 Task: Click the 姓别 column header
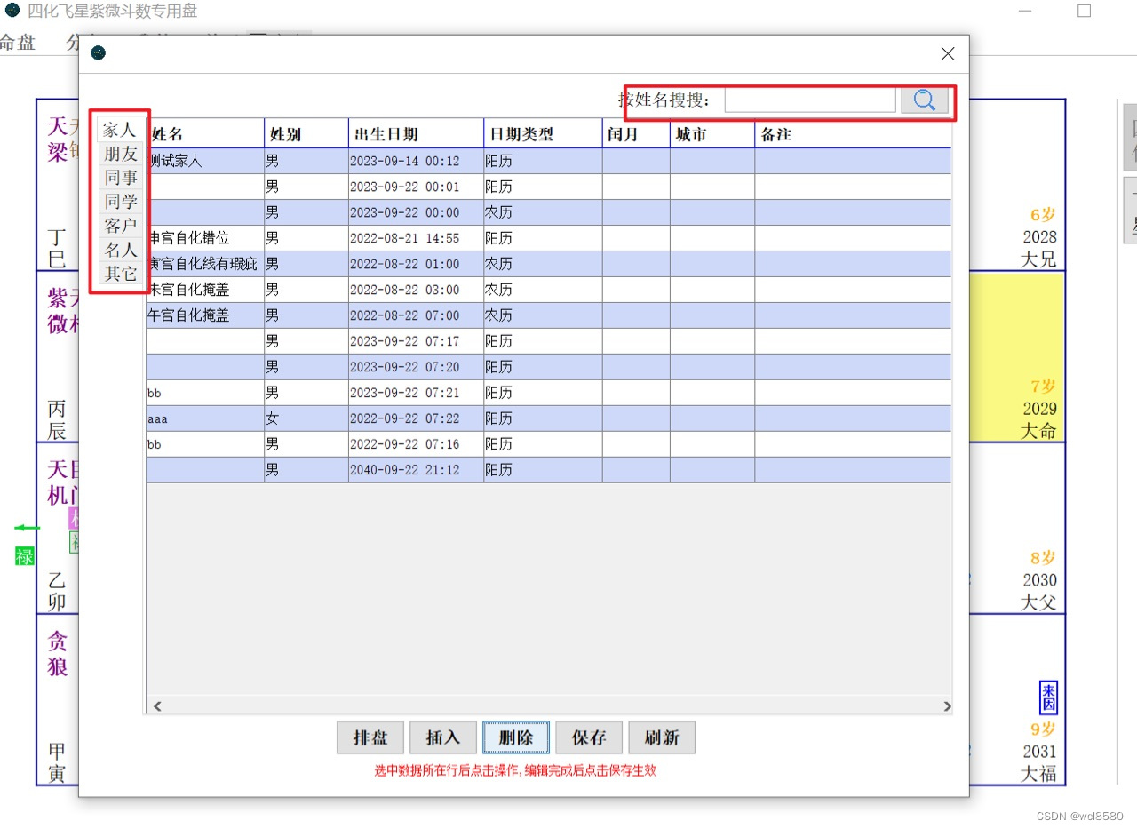click(306, 134)
